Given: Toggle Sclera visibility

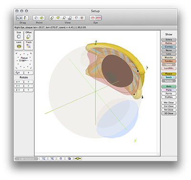Looking at the screenshot, I should [169, 40].
